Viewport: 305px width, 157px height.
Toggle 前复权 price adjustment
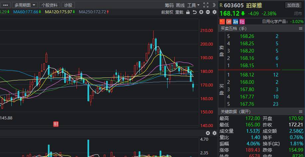point(167,12)
